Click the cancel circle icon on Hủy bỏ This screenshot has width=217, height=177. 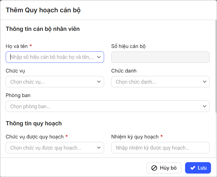click(x=154, y=168)
